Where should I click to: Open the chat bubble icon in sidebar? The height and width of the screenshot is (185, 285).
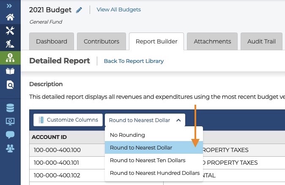click(x=10, y=135)
